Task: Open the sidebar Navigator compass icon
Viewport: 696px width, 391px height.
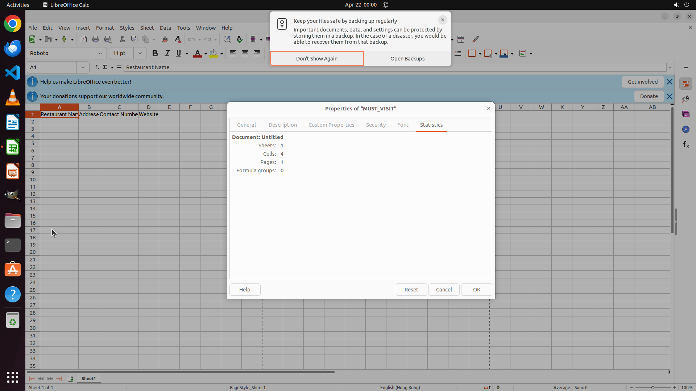Action: click(x=686, y=130)
